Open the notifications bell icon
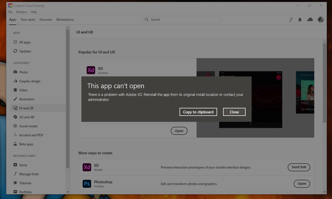 pyautogui.click(x=300, y=19)
